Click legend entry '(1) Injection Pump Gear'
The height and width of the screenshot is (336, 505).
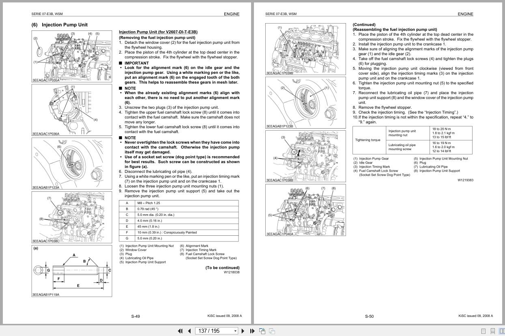[371, 159]
